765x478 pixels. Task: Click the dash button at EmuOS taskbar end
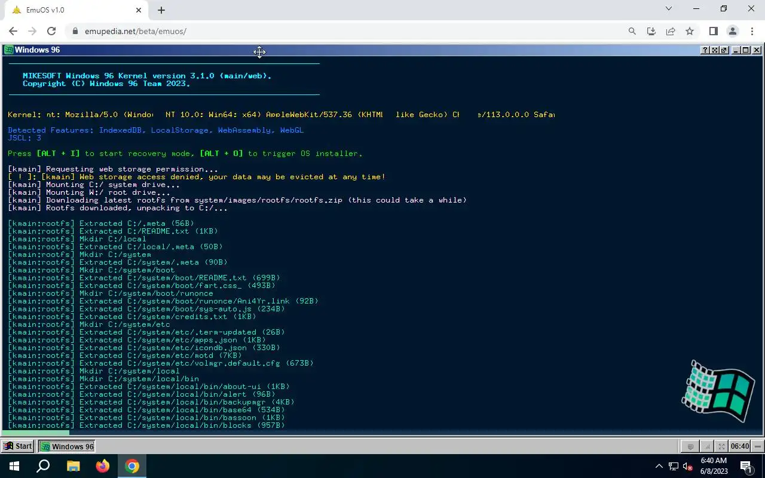(x=758, y=446)
